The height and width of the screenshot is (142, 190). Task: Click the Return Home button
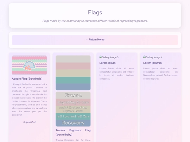[95, 40]
